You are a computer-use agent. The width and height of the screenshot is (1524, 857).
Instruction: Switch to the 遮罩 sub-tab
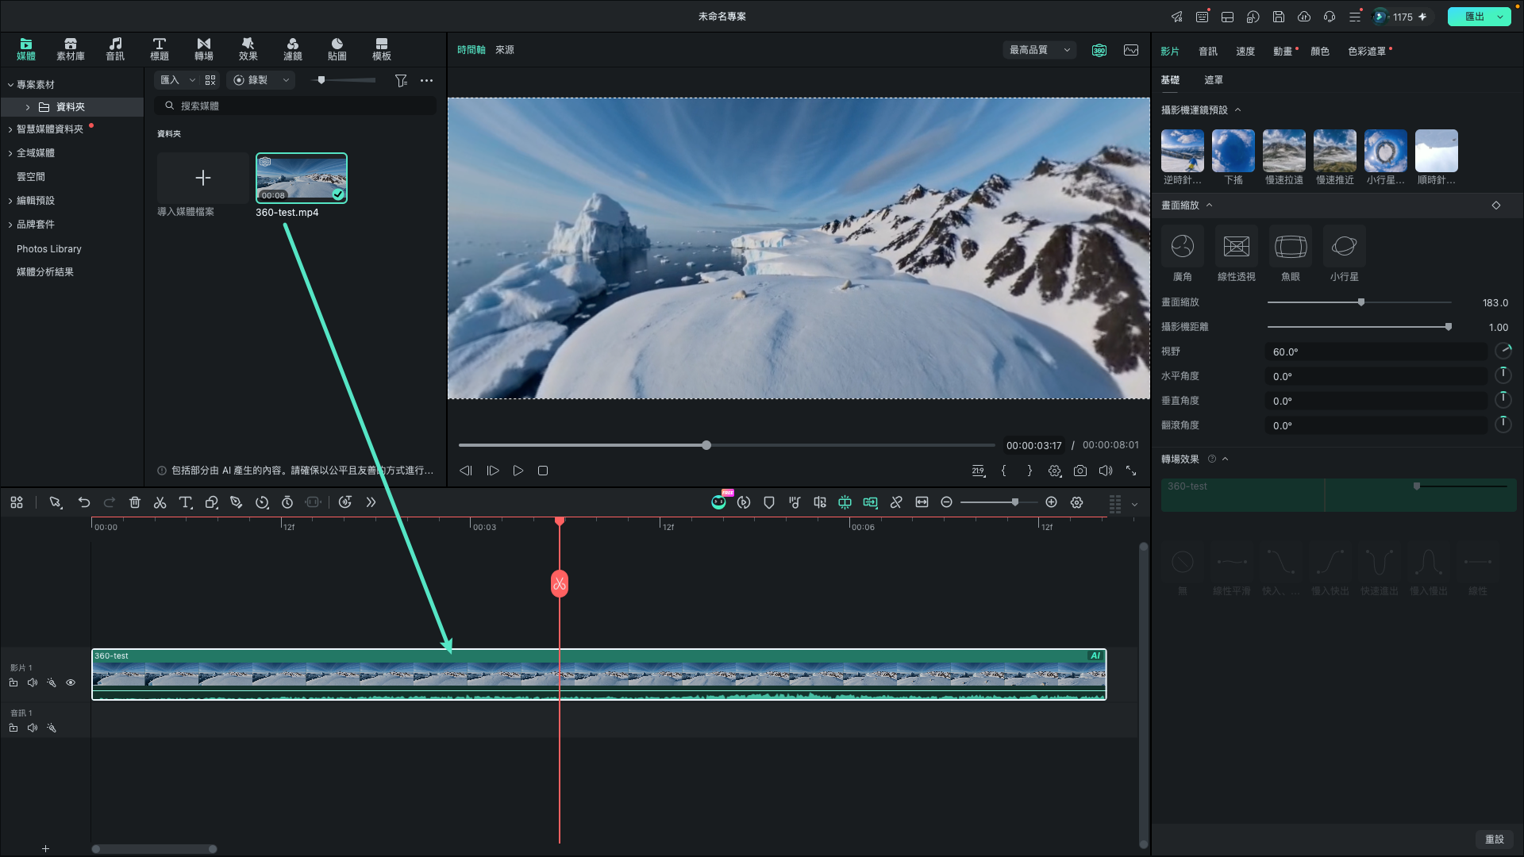pyautogui.click(x=1214, y=80)
